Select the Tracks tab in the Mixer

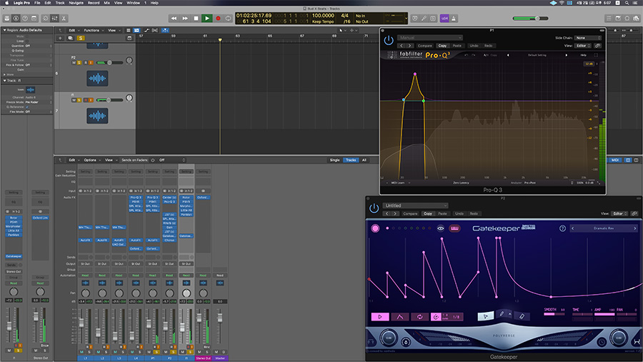pos(351,160)
